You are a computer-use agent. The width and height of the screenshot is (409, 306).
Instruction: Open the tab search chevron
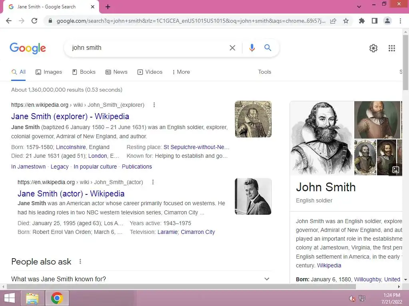(x=359, y=7)
